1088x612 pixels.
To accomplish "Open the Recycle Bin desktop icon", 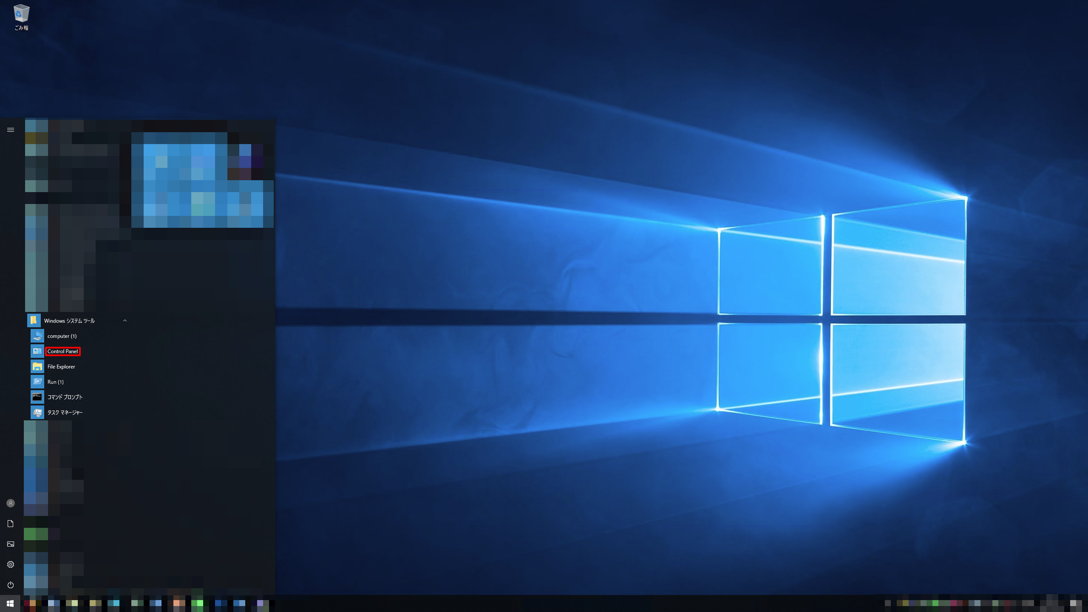I will (21, 17).
